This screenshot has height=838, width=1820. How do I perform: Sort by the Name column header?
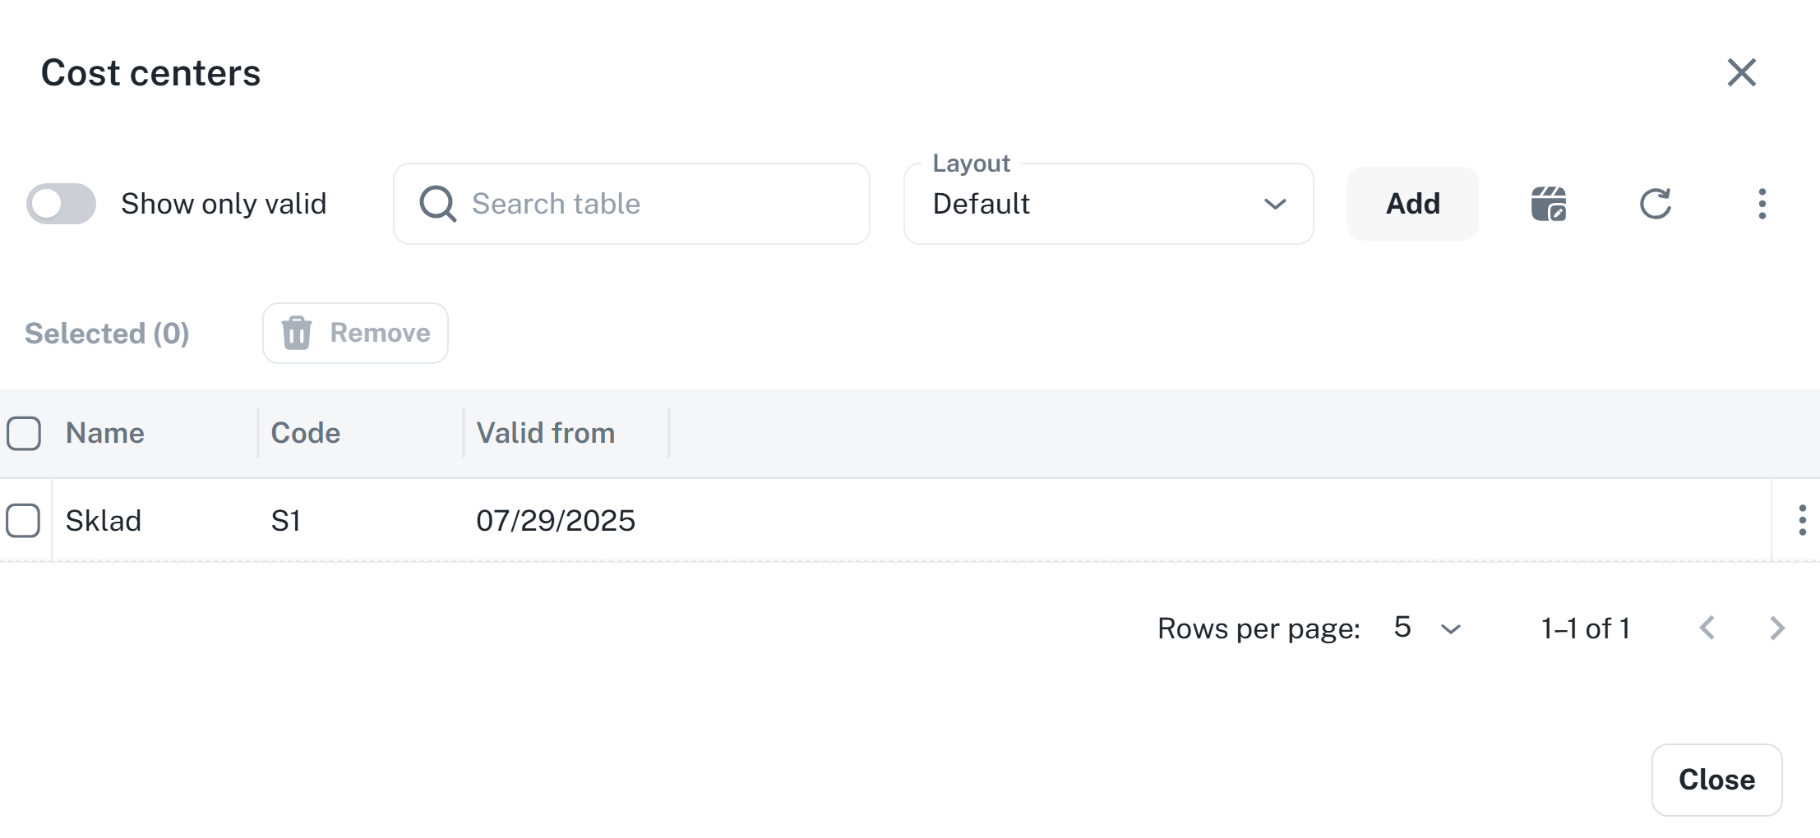coord(105,433)
